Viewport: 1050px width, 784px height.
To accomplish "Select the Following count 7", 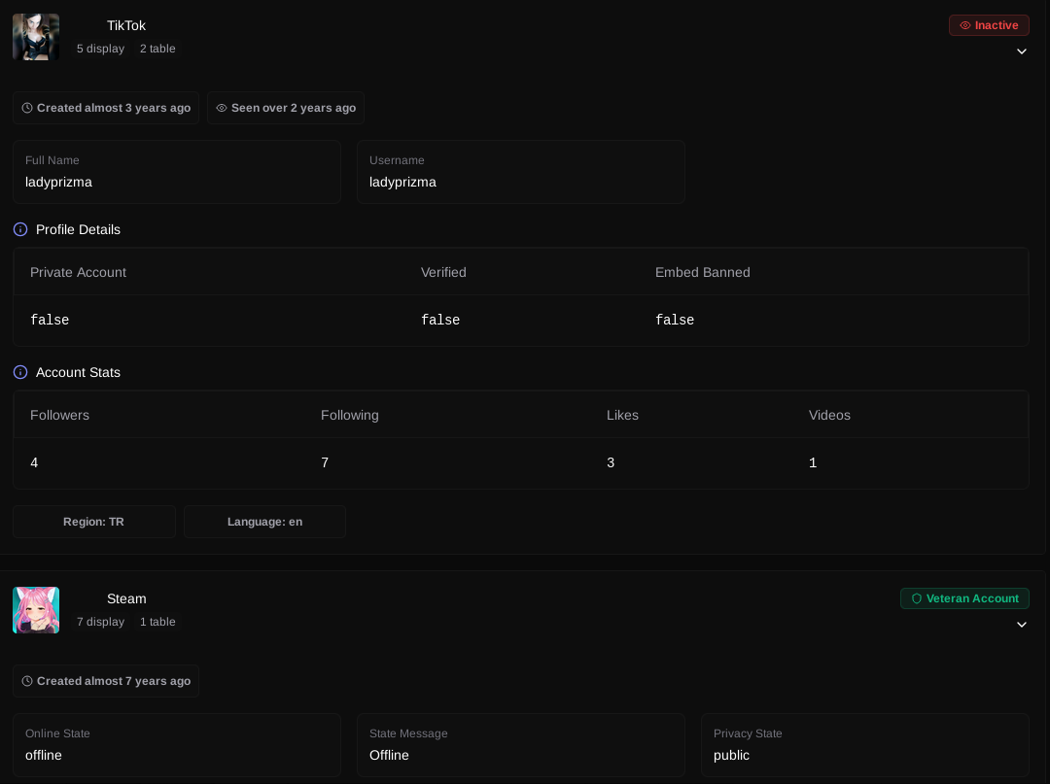I will click(325, 462).
